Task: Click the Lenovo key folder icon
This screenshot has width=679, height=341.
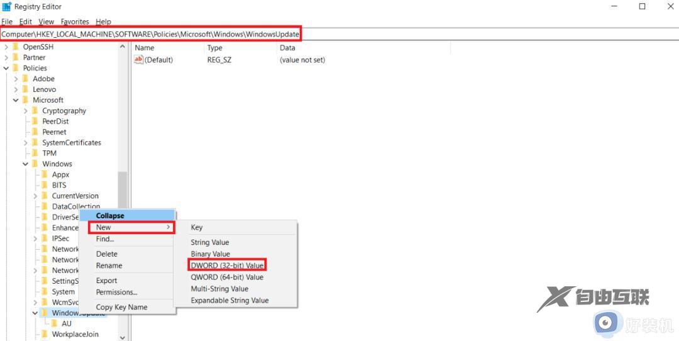Action: pos(26,89)
